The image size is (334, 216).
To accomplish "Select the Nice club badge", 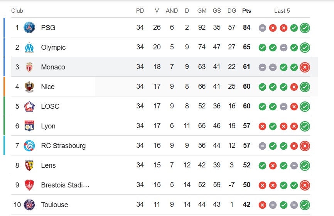I will click(29, 87).
